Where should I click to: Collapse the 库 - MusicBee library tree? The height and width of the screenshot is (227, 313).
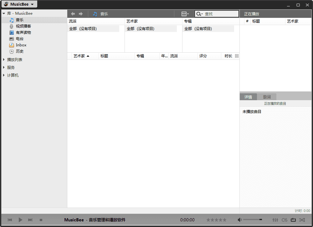[x=3, y=13]
